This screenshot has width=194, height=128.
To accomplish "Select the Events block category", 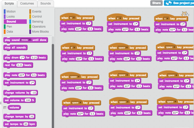I will tap(37, 12).
